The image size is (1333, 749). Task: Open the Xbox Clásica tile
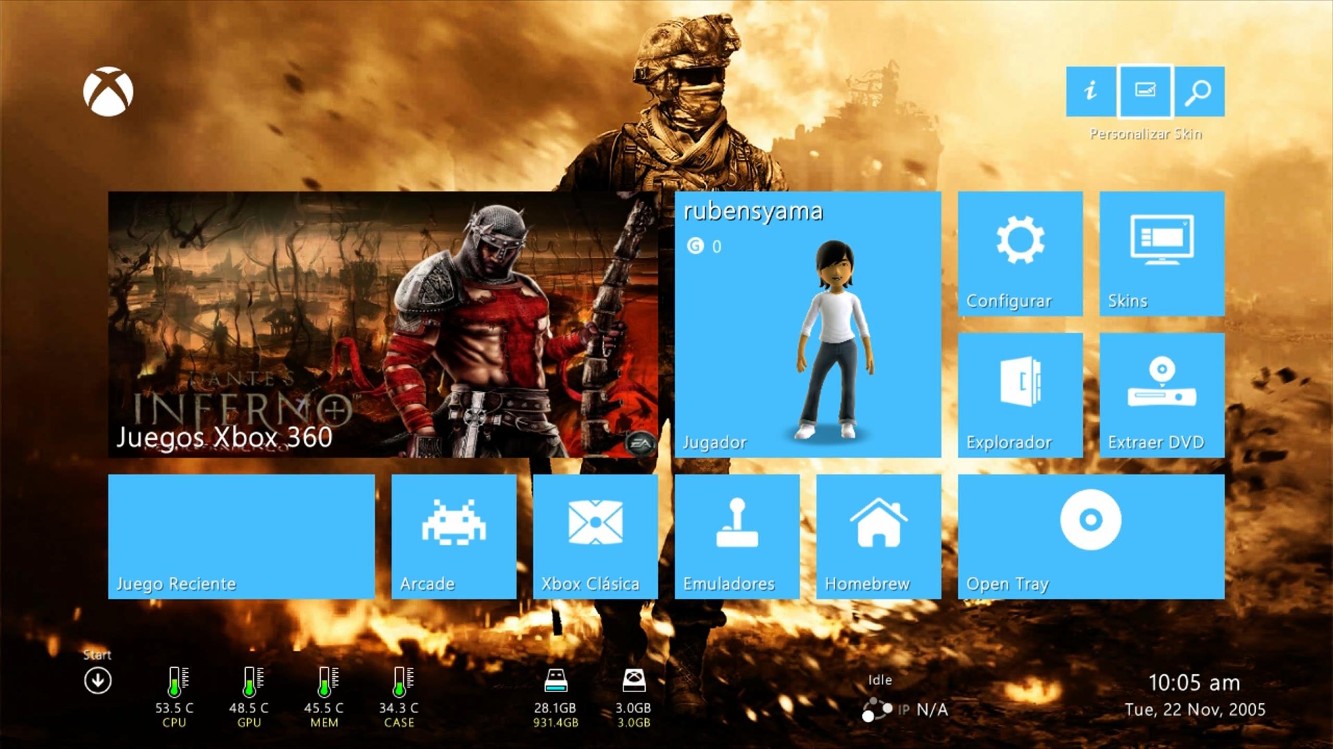click(595, 537)
